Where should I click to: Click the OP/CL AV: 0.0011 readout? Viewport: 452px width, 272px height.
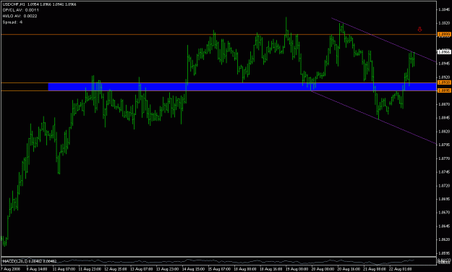tap(20, 10)
